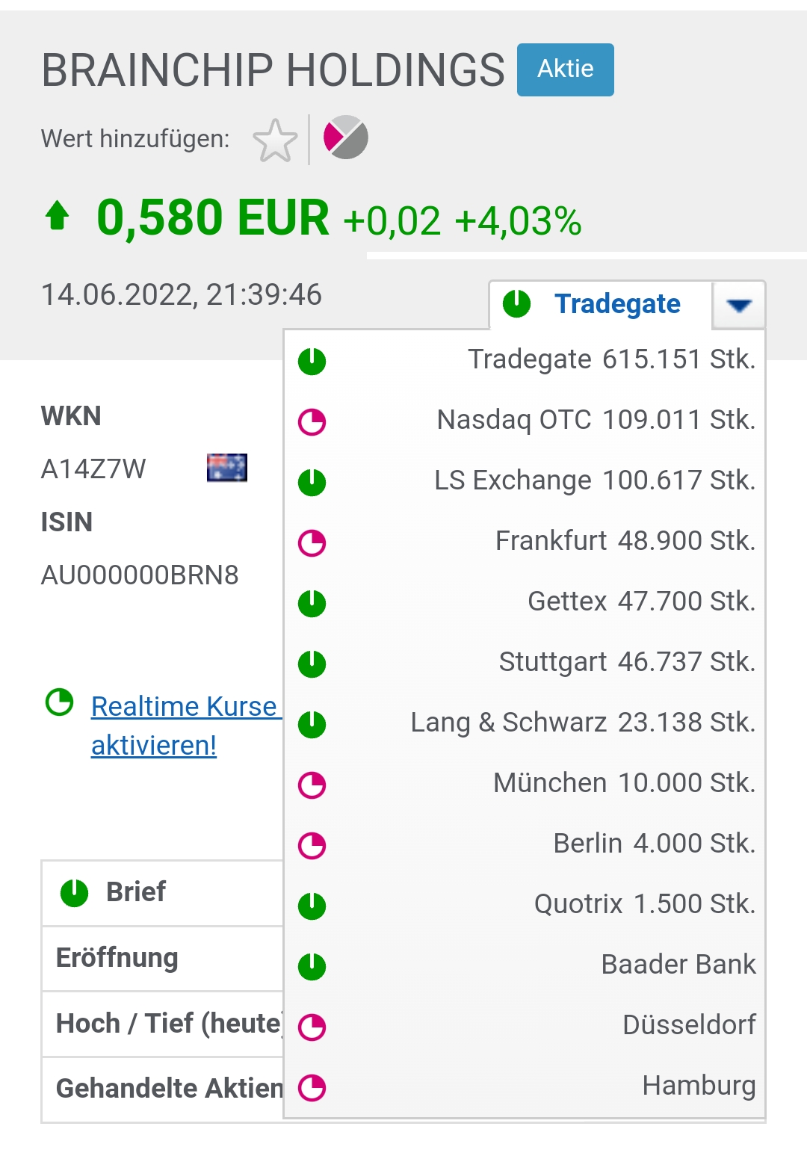The image size is (807, 1150).
Task: Select Baader Bank from the list
Action: point(525,965)
